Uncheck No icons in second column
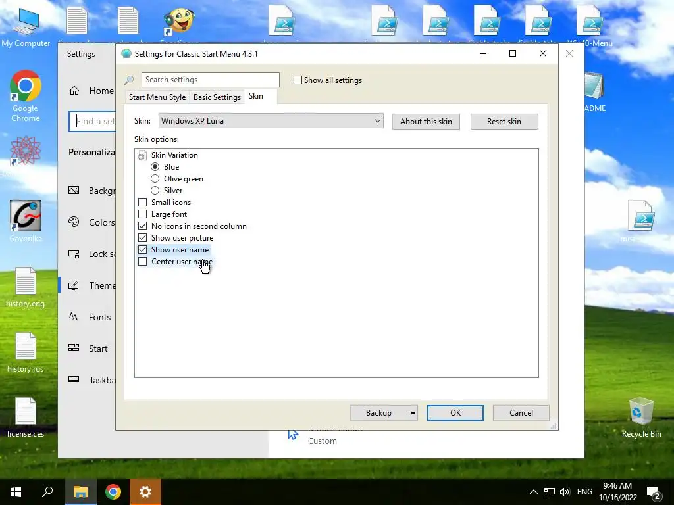Viewport: 674px width, 505px height. pos(142,226)
